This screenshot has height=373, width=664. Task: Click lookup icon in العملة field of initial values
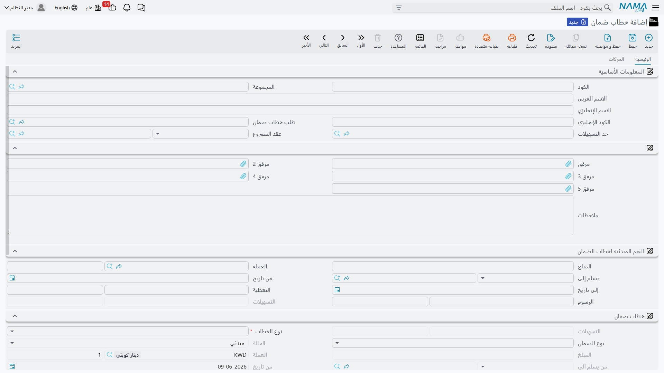click(110, 266)
